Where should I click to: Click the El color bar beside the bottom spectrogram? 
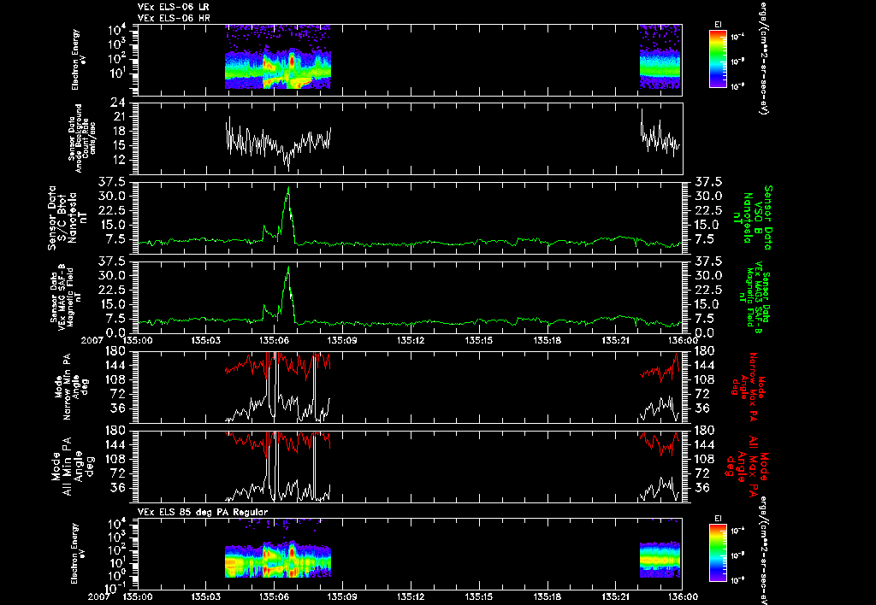pyautogui.click(x=719, y=553)
